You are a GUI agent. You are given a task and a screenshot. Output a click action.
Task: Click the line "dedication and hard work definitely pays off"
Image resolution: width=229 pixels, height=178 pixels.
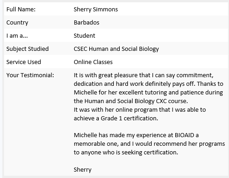coord(148,84)
